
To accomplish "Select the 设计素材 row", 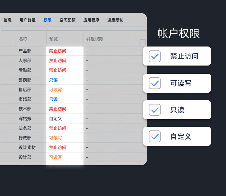I will pyautogui.click(x=27, y=148).
